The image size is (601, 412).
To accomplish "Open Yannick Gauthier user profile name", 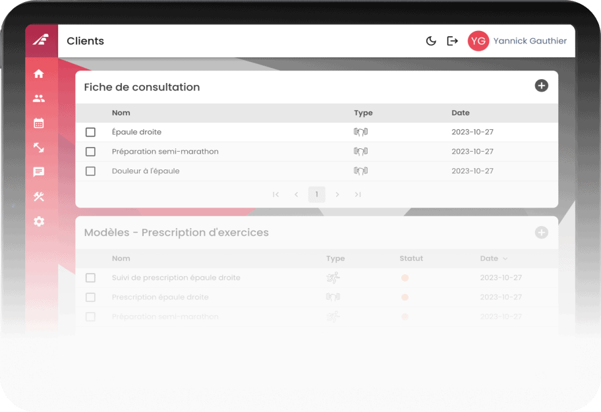I will coord(530,41).
